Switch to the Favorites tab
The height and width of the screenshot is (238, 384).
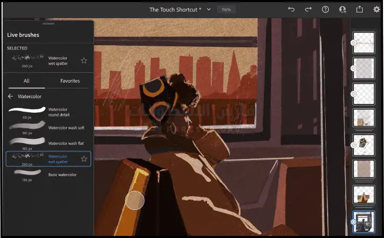[x=70, y=81]
